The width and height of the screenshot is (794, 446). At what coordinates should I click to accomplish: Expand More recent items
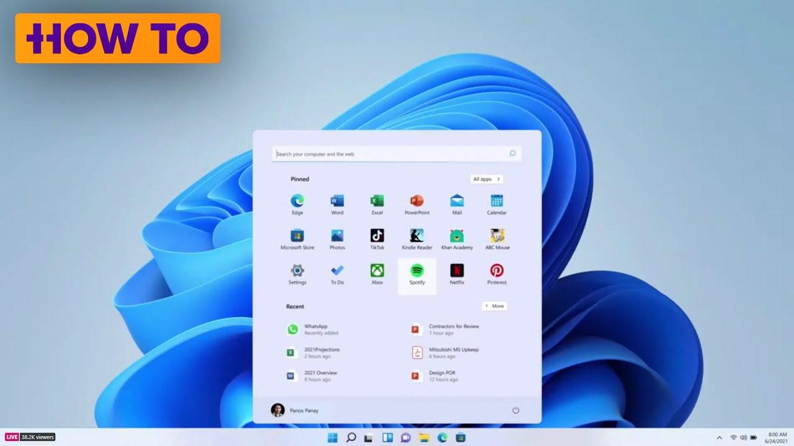(x=494, y=306)
